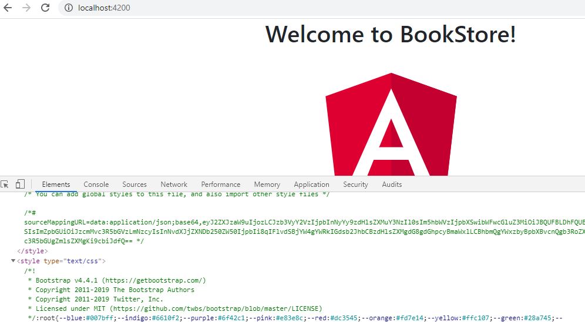The height and width of the screenshot is (322, 585).
Task: Reload the localhost page
Action: click(45, 8)
